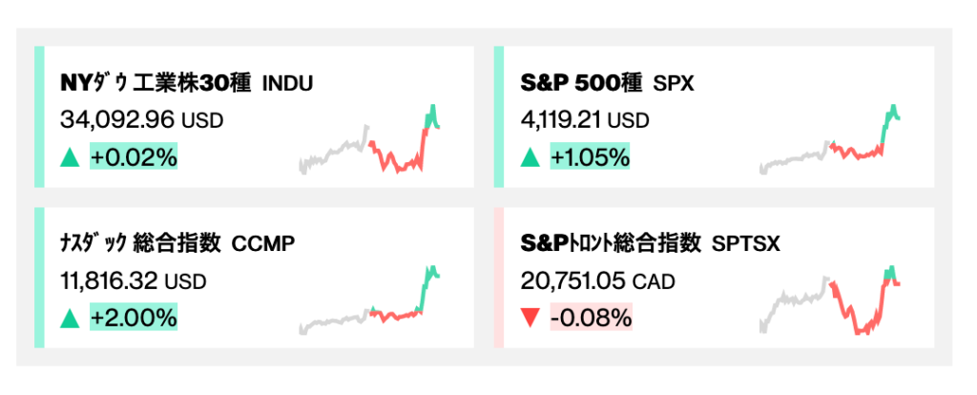The width and height of the screenshot is (977, 395).
Task: Select the +1.05% change badge
Action: point(590,157)
